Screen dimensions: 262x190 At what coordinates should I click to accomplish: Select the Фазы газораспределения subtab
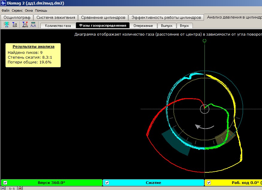click(x=103, y=25)
